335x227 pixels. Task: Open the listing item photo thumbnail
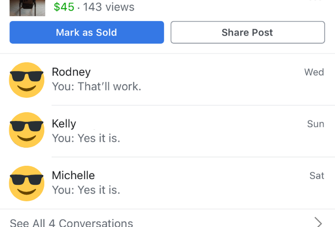(27, 7)
